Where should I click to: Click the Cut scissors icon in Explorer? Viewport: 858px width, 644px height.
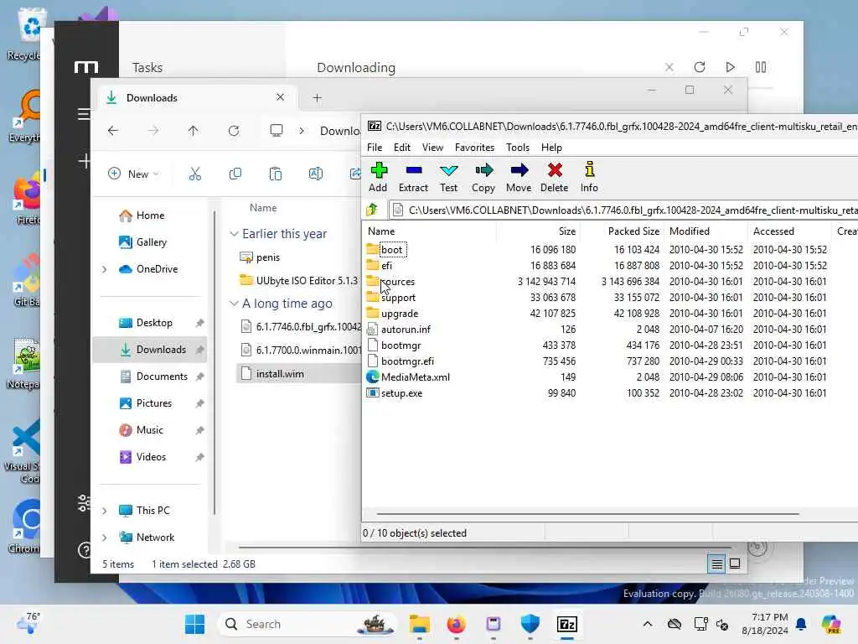point(194,174)
